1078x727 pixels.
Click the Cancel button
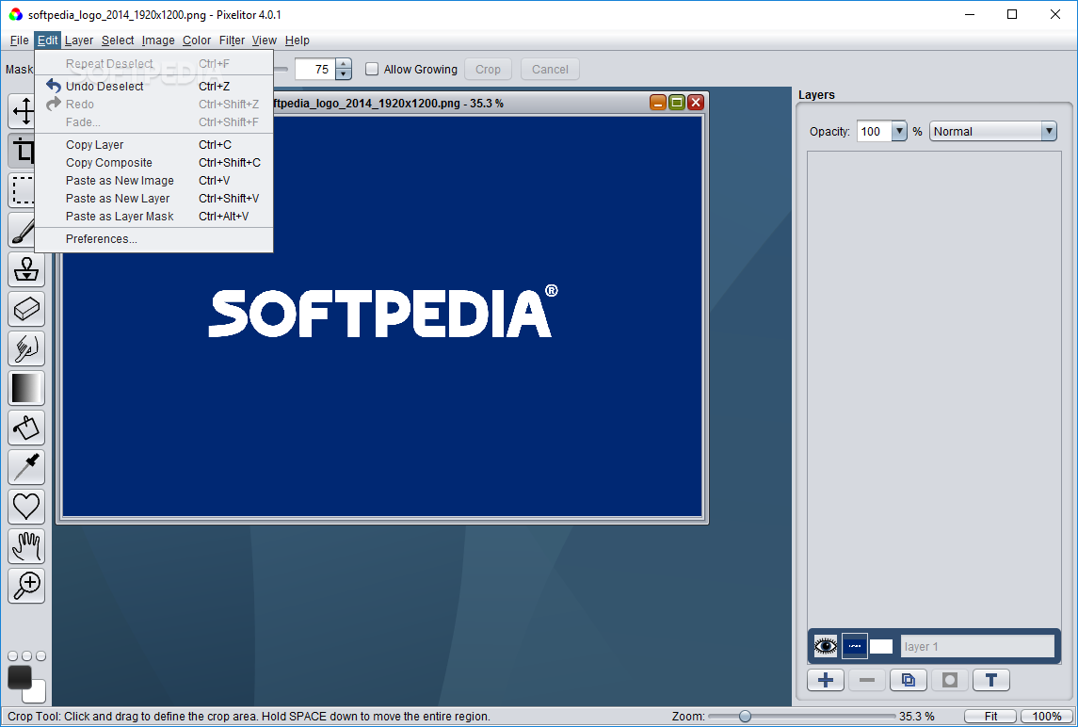(550, 69)
